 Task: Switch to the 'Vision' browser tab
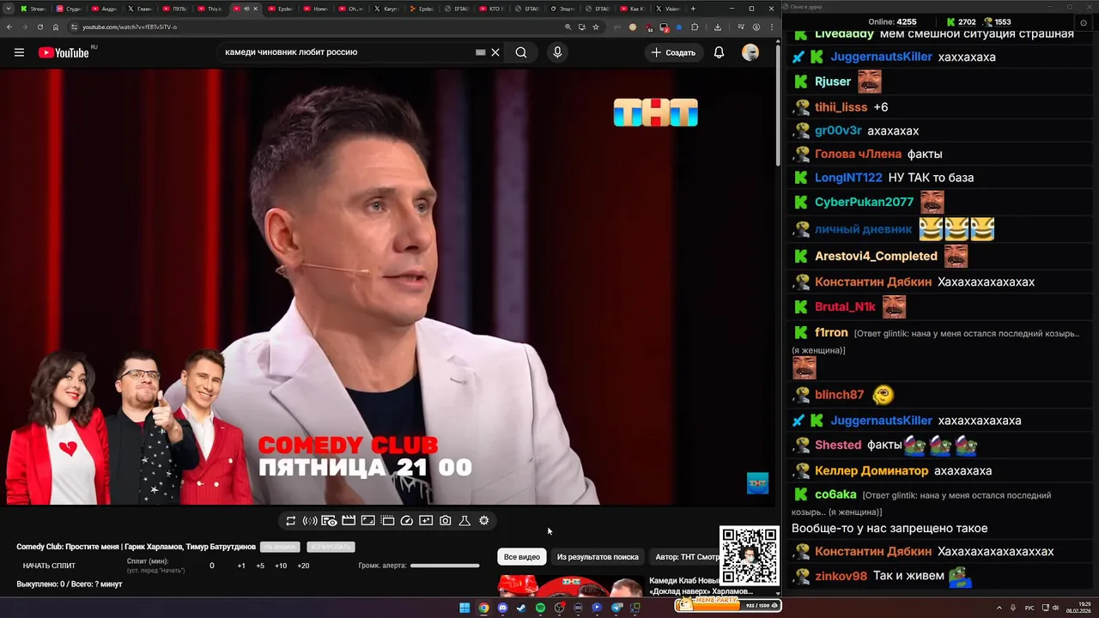click(668, 9)
